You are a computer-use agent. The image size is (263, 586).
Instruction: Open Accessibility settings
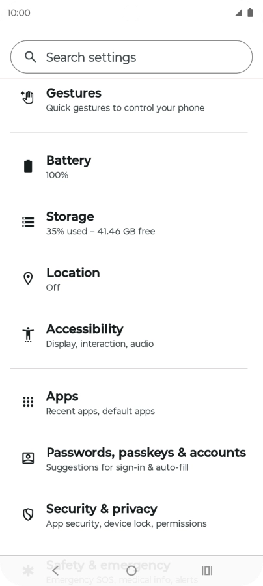(x=131, y=335)
